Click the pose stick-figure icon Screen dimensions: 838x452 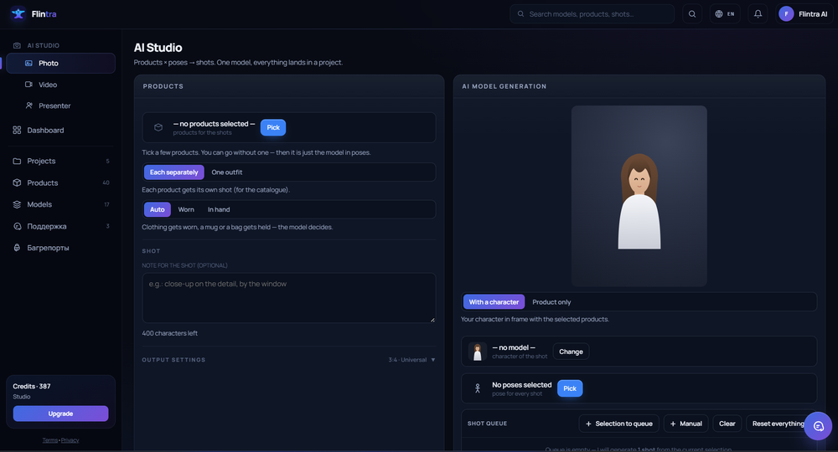[478, 388]
